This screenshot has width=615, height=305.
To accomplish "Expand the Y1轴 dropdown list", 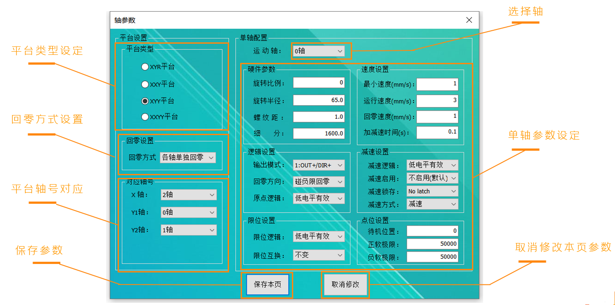I will pyautogui.click(x=189, y=213).
